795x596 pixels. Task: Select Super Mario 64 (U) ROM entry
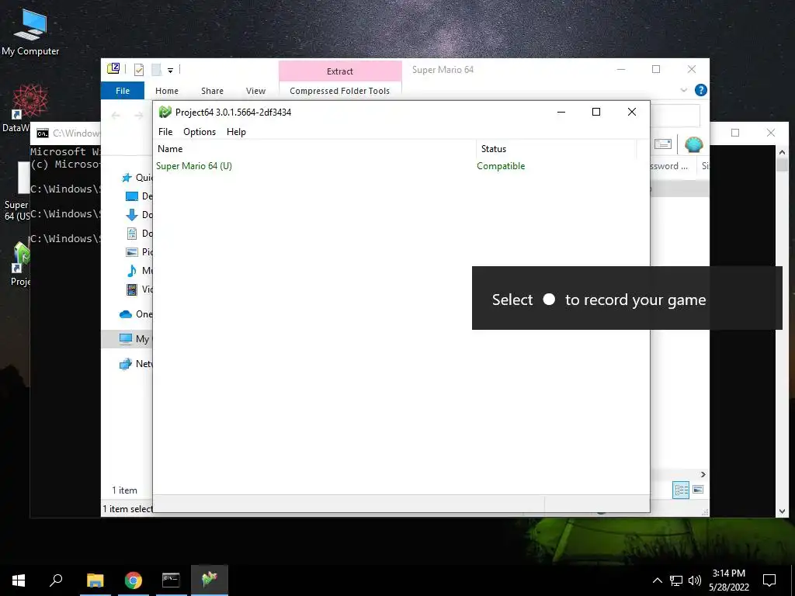tap(193, 166)
